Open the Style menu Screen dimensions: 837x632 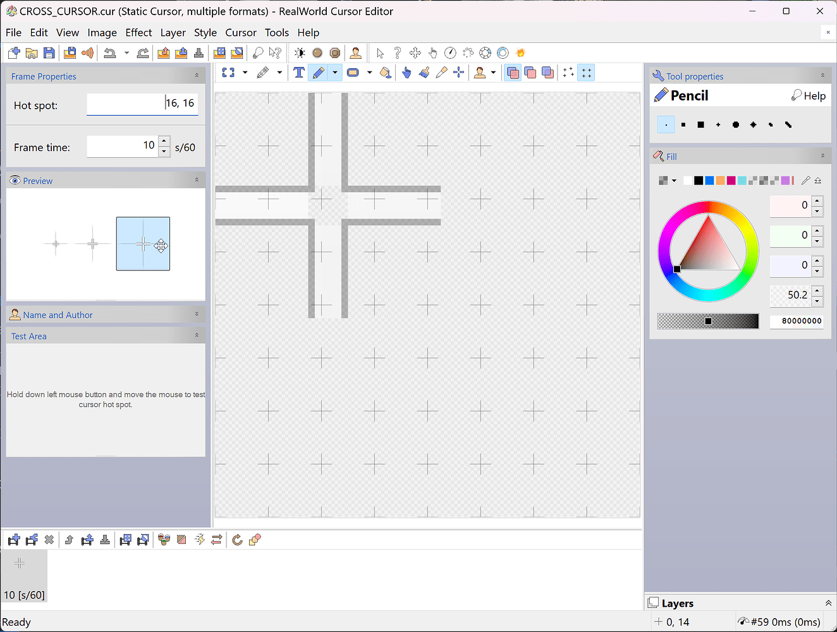coord(205,33)
